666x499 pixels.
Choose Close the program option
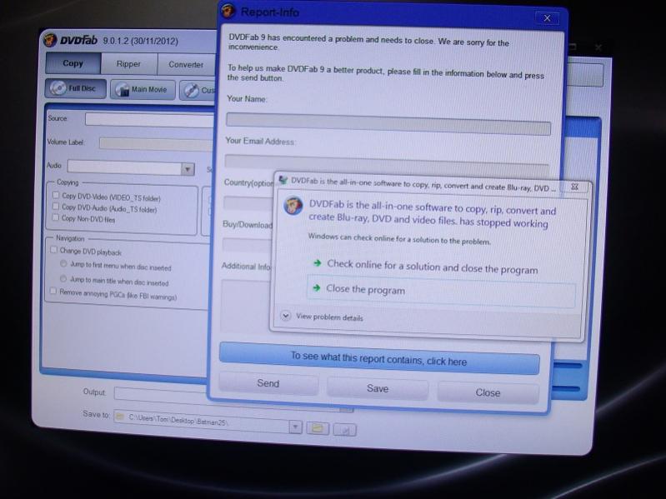point(441,291)
